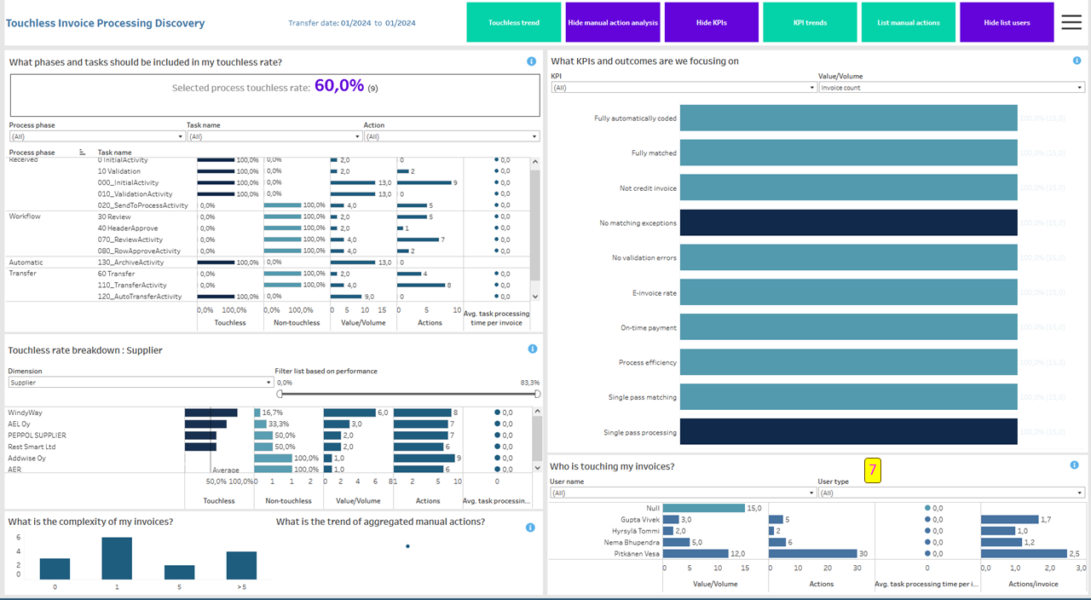Open the hamburger menu top right
This screenshot has height=600, width=1091.
tap(1071, 22)
